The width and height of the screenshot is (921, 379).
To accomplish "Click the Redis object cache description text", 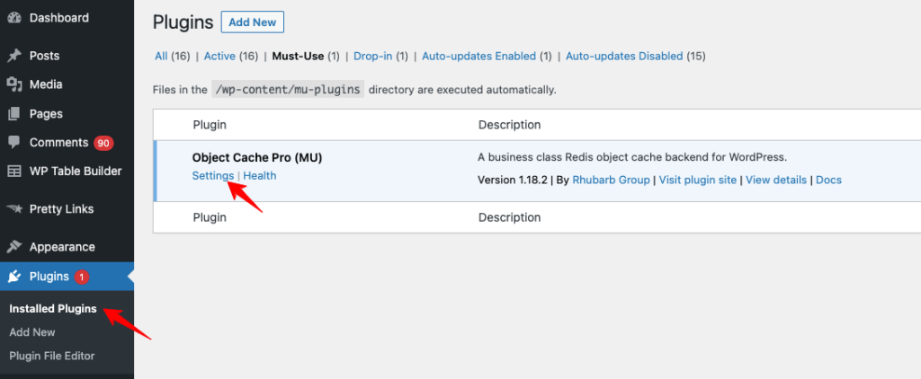I will point(632,158).
